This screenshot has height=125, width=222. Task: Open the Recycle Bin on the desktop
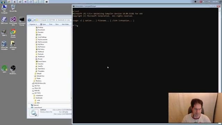pos(13,8)
